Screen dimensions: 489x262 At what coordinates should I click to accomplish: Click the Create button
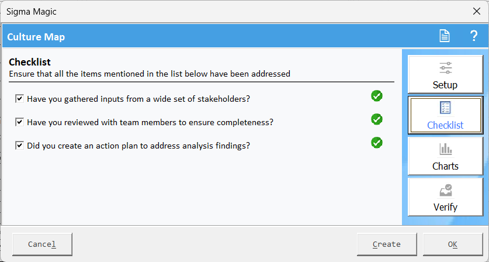pyautogui.click(x=387, y=244)
